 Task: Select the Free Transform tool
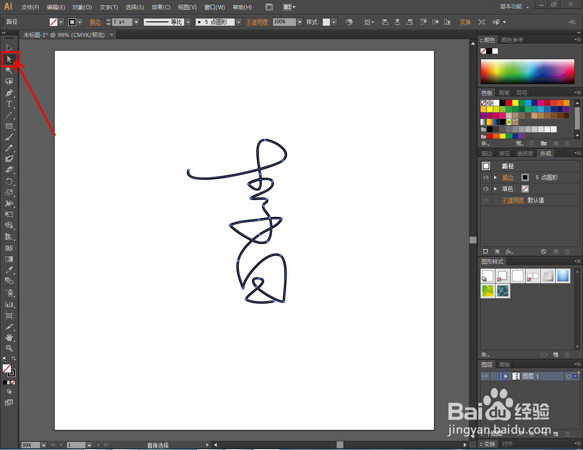[x=9, y=214]
